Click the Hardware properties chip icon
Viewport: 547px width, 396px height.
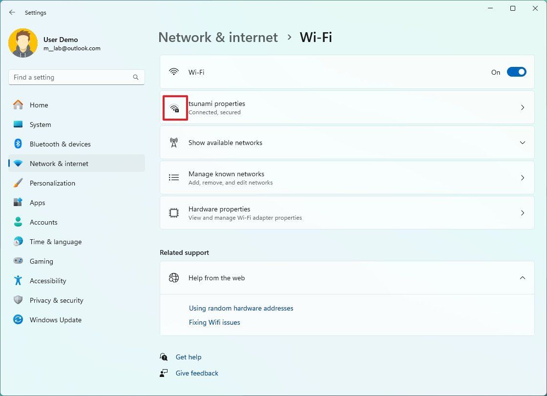click(174, 213)
